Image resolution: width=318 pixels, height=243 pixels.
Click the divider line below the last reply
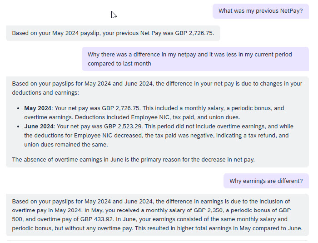[x=157, y=241]
